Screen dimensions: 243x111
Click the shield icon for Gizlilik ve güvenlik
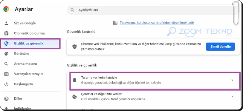click(6, 44)
